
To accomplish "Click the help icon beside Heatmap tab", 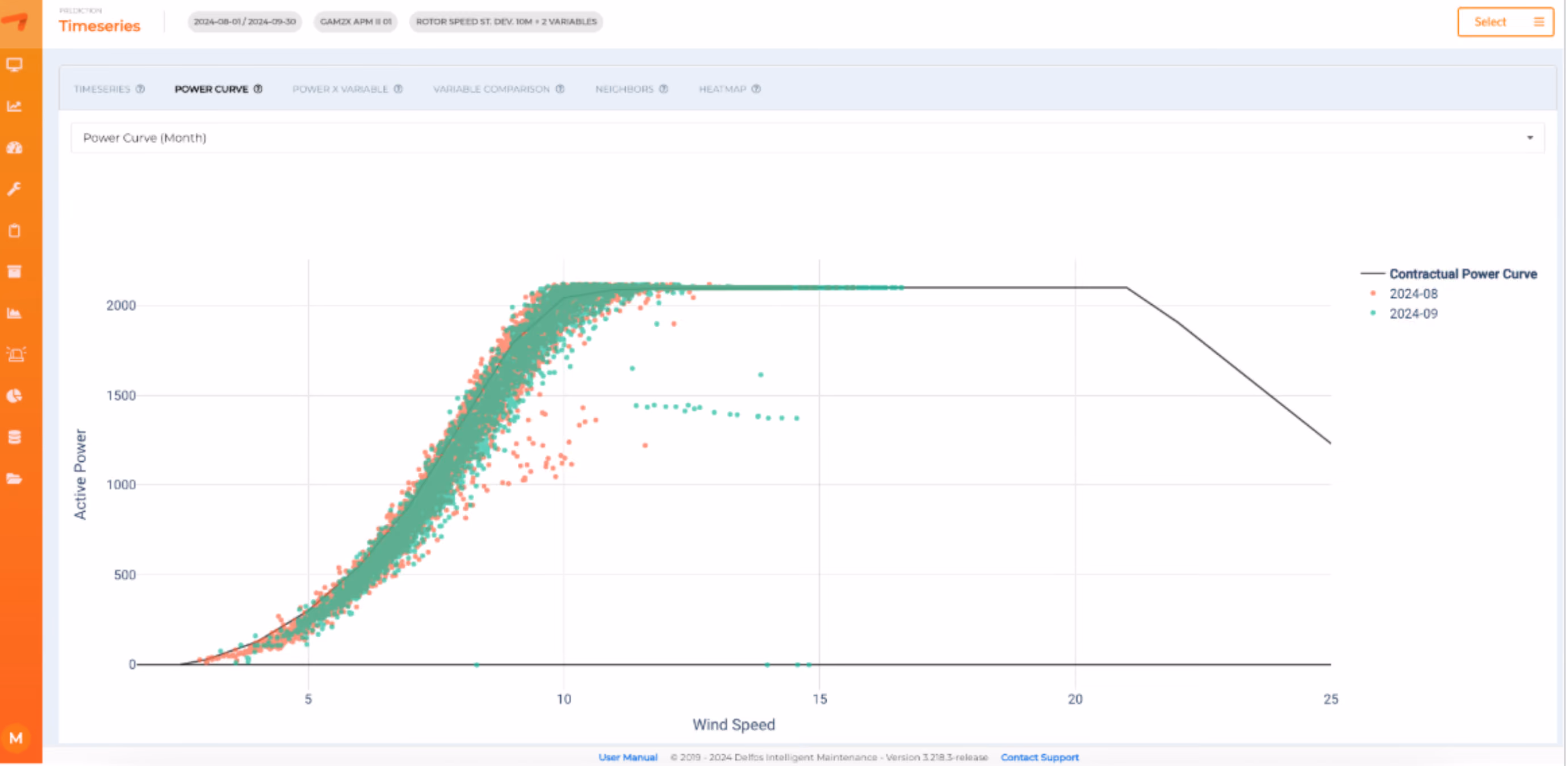I will coord(756,89).
